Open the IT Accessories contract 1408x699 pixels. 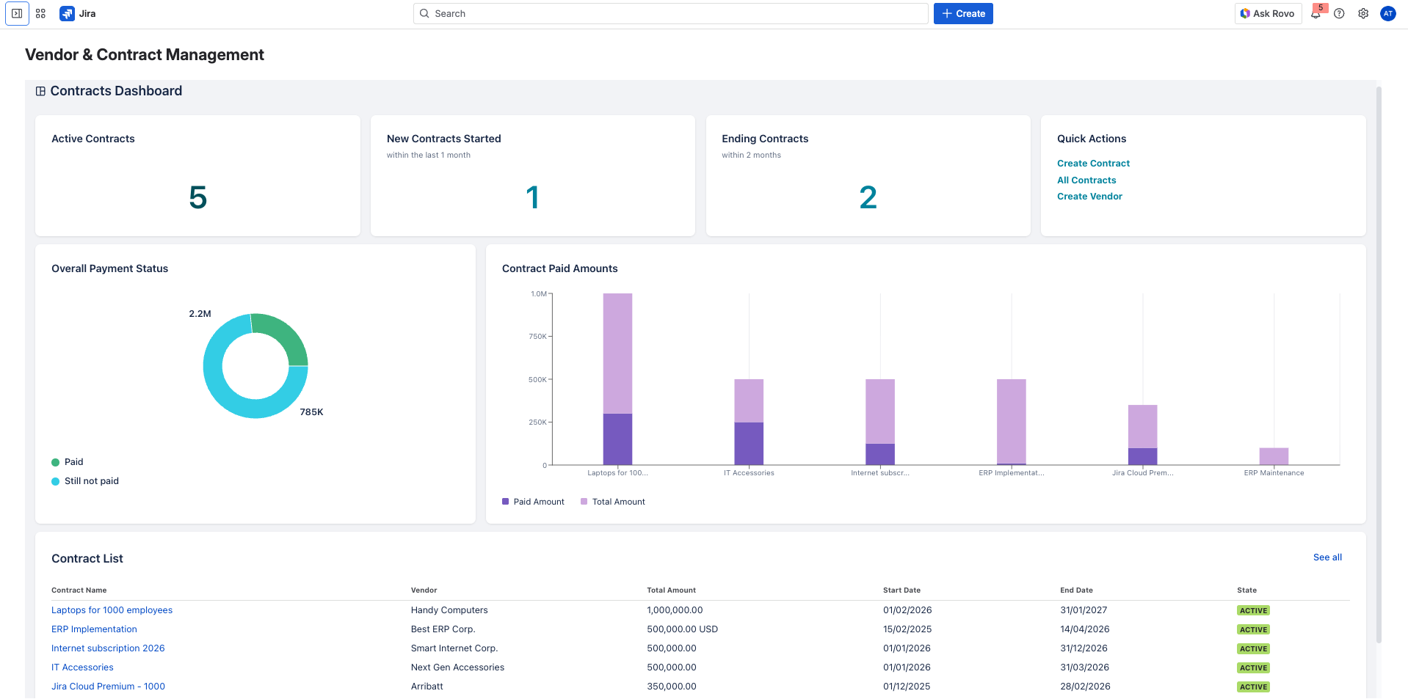[82, 667]
